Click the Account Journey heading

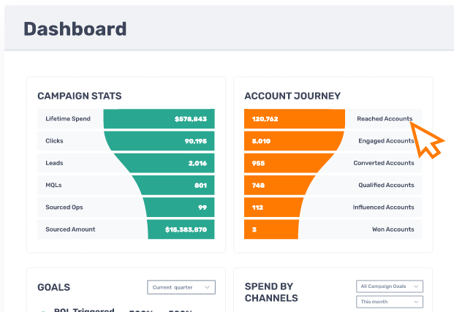(x=292, y=96)
